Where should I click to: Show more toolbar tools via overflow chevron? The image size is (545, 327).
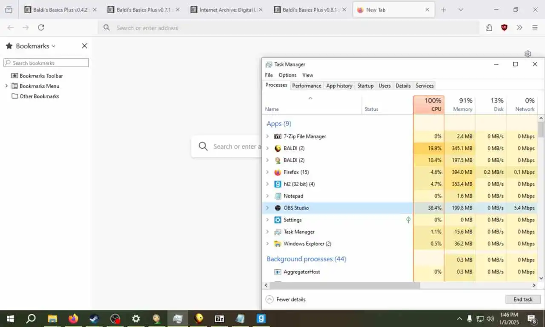[519, 28]
